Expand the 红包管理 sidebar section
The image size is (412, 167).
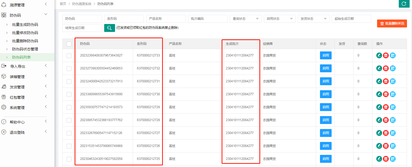[17, 97]
